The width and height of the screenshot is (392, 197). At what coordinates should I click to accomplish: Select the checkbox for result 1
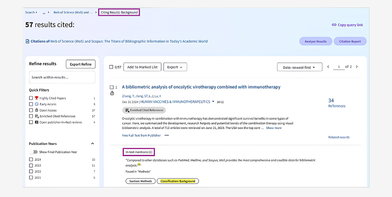pyautogui.click(x=112, y=87)
